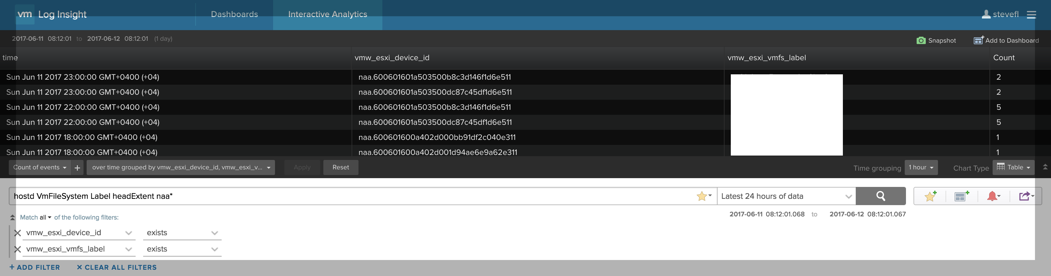Image resolution: width=1051 pixels, height=276 pixels.
Task: Remove the vmw_esxi_vmfs_label filter
Action: coord(18,249)
